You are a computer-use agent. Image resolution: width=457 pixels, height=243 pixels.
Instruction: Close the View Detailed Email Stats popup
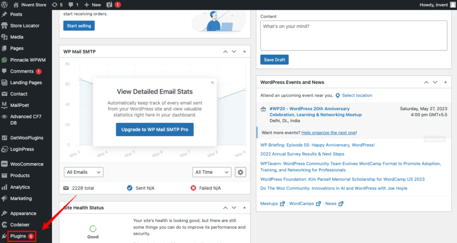[212, 82]
